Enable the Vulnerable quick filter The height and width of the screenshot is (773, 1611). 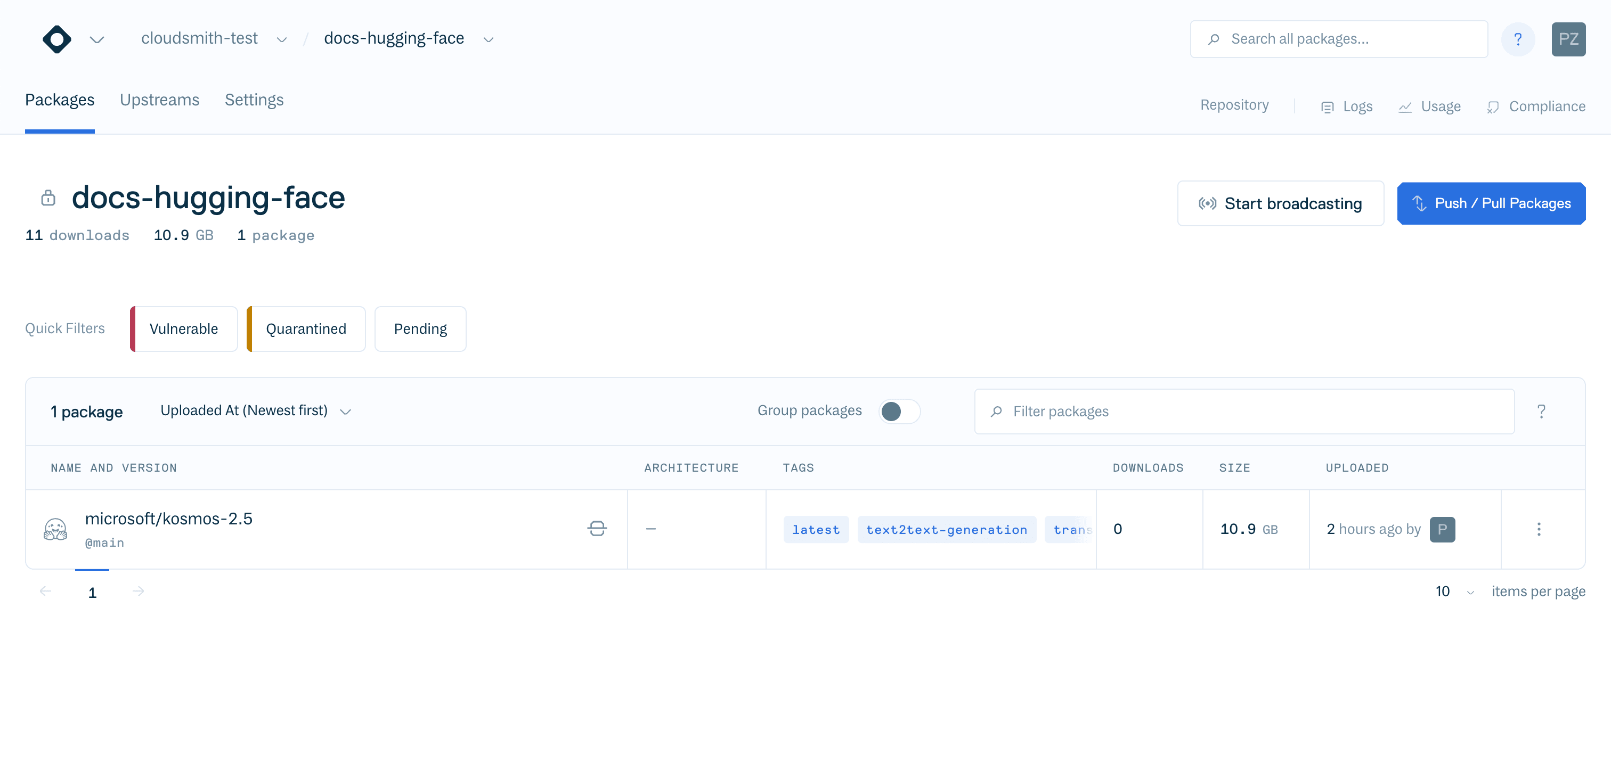tap(183, 328)
